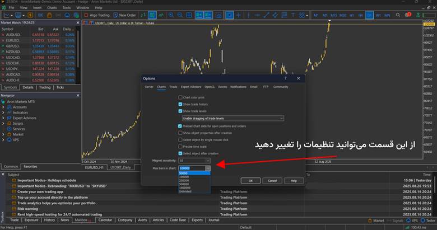Open the Charts menu
Viewport: 437px width, 230px height.
(52, 8)
